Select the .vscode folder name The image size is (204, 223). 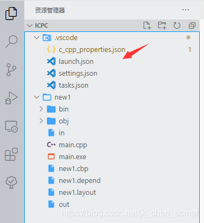[66, 38]
